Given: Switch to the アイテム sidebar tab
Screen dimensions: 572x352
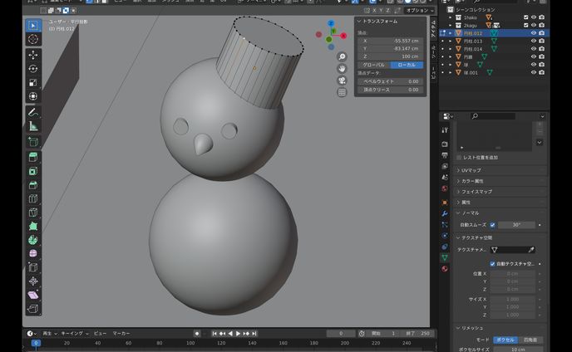Looking at the screenshot, I should [433, 30].
